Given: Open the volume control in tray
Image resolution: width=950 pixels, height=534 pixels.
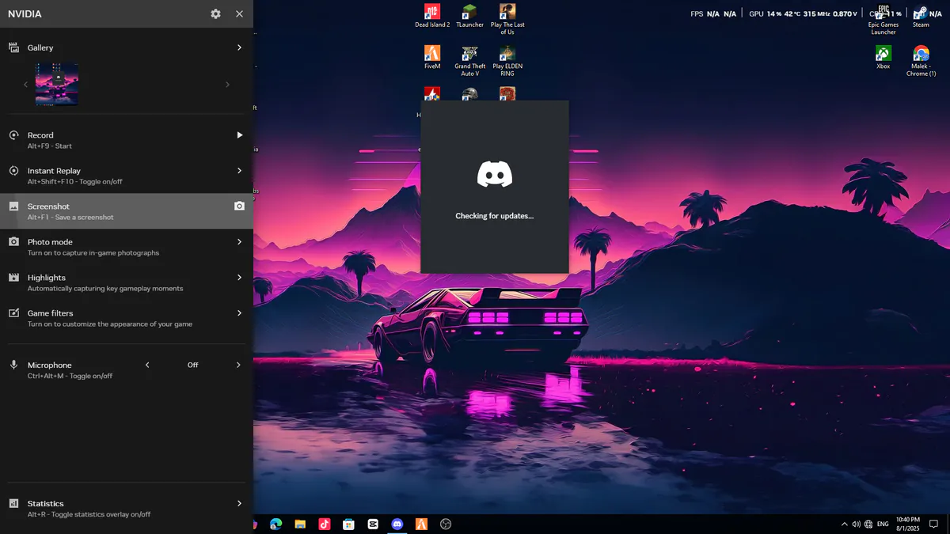Looking at the screenshot, I should [856, 524].
